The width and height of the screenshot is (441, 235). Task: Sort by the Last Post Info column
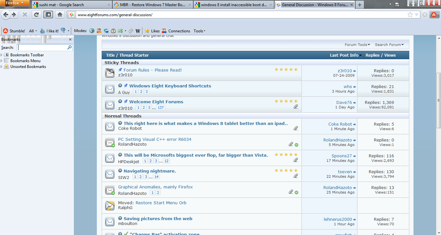point(344,55)
